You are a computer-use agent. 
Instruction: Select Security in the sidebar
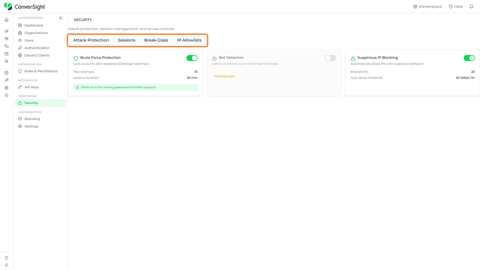40,103
